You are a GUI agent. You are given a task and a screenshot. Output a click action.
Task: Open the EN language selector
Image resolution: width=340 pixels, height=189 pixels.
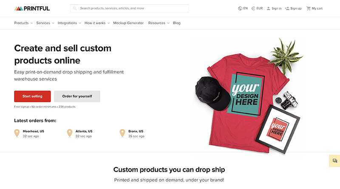point(243,8)
